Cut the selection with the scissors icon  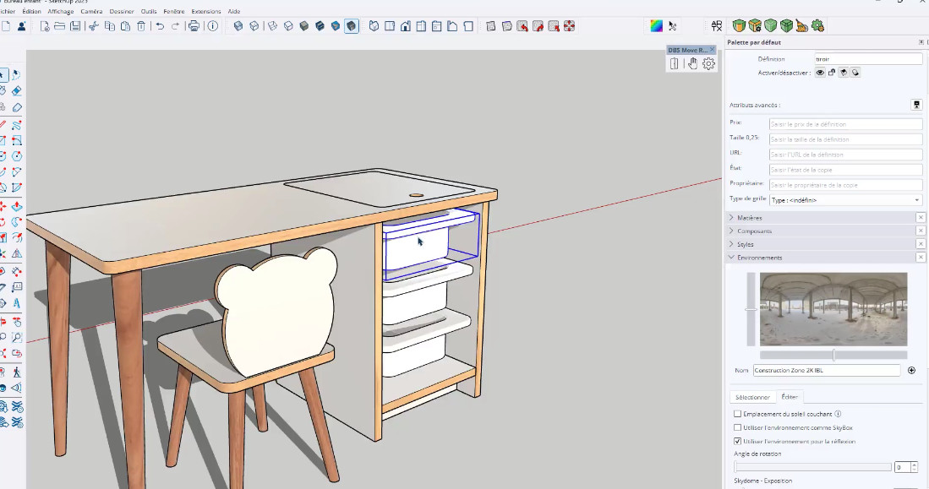[x=94, y=26]
